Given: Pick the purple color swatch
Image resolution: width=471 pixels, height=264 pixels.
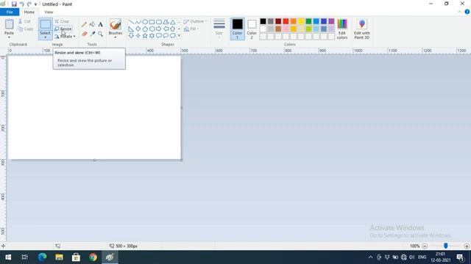Looking at the screenshot, I should point(331,21).
